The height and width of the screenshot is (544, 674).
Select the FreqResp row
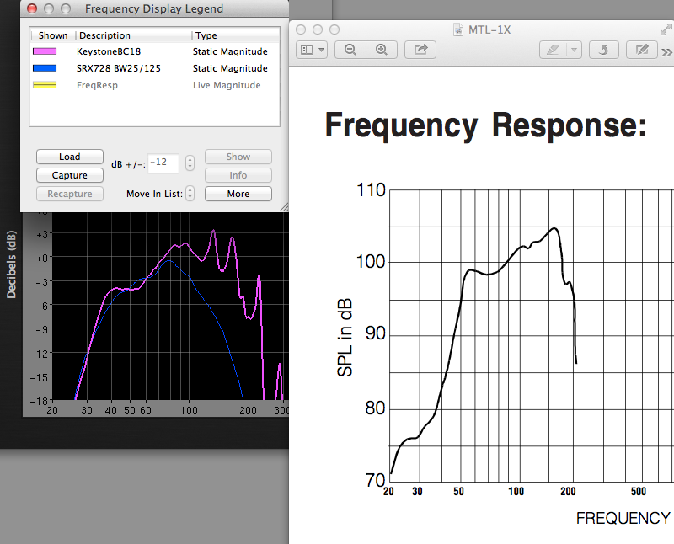tap(154, 85)
